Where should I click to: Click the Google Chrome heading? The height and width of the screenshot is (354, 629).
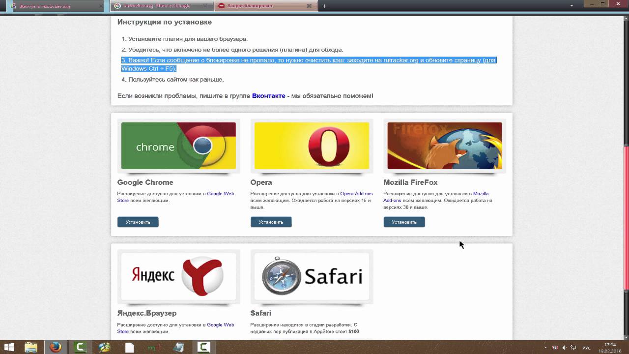coord(145,182)
